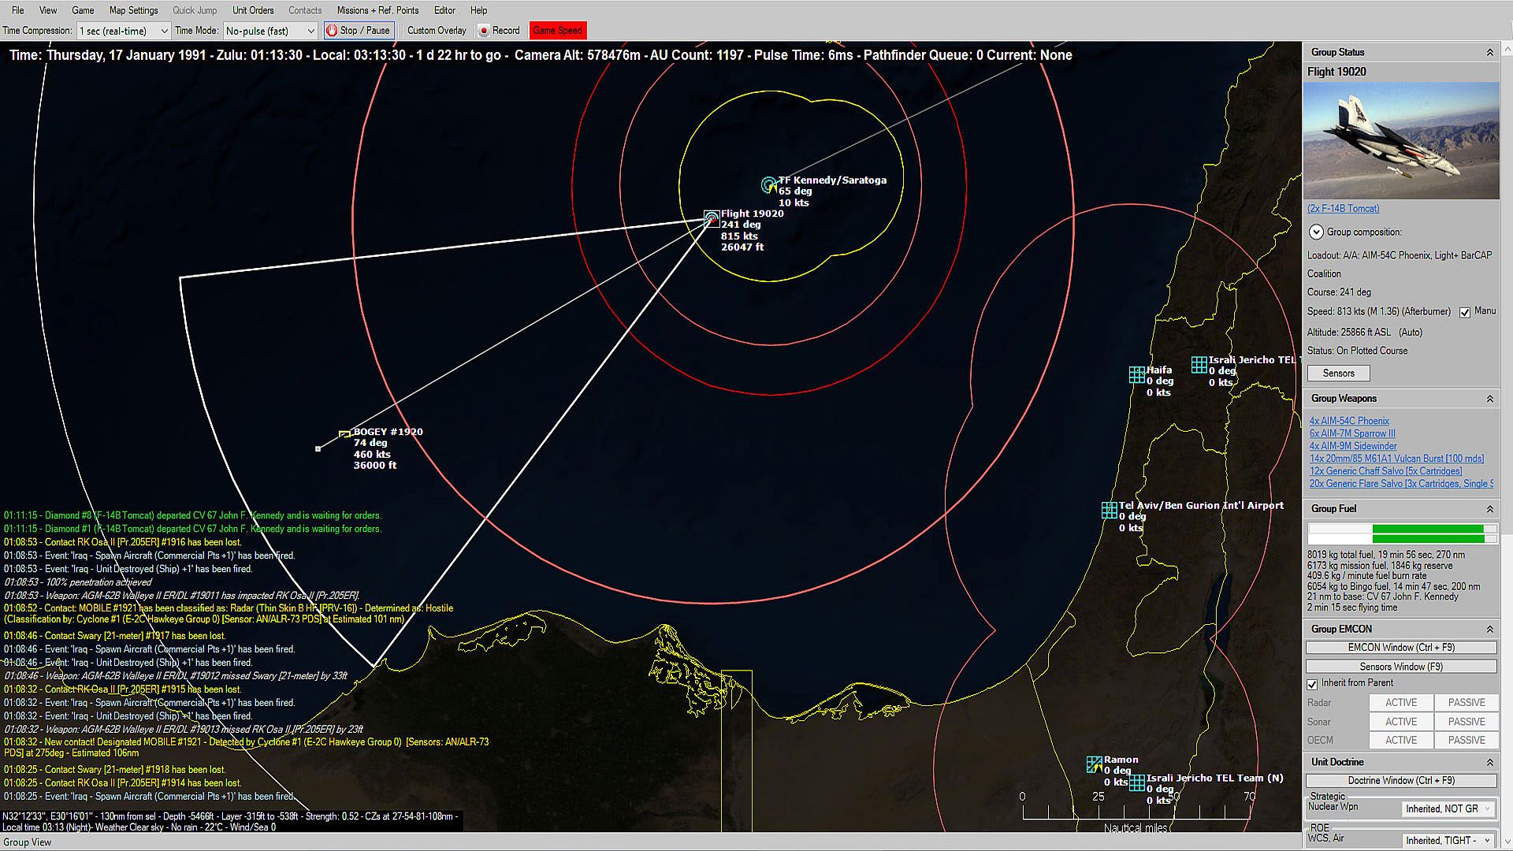This screenshot has height=851, width=1513.
Task: Click the Record button icon
Action: click(485, 31)
